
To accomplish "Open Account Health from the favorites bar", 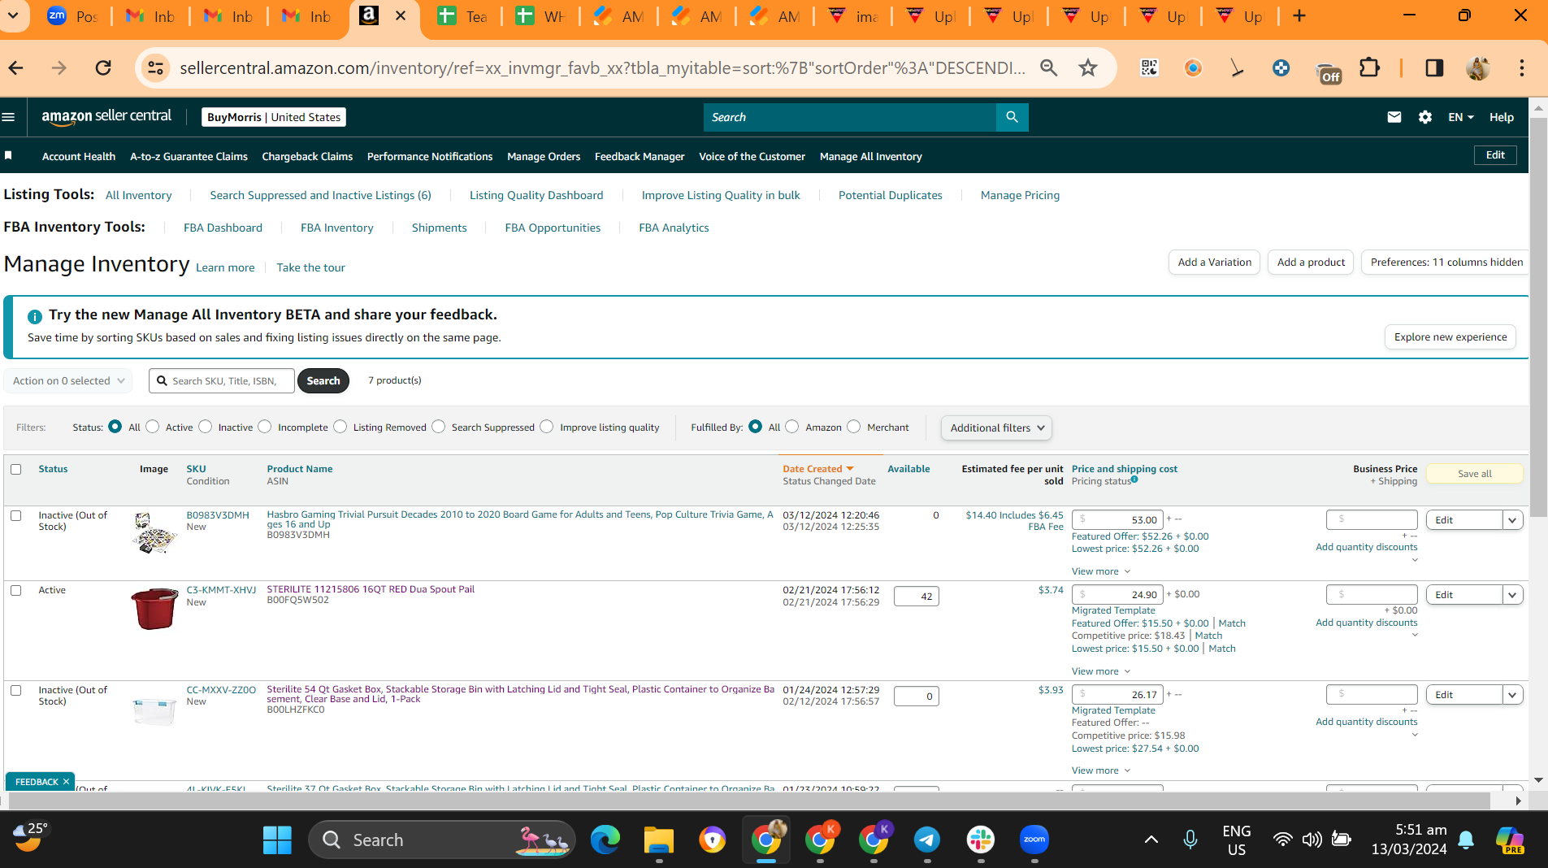I will 79,156.
